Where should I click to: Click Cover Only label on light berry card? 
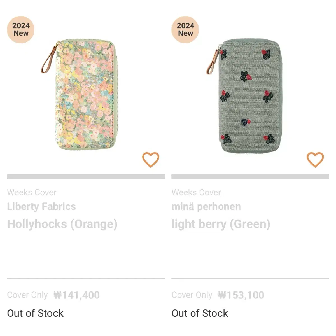point(192,295)
